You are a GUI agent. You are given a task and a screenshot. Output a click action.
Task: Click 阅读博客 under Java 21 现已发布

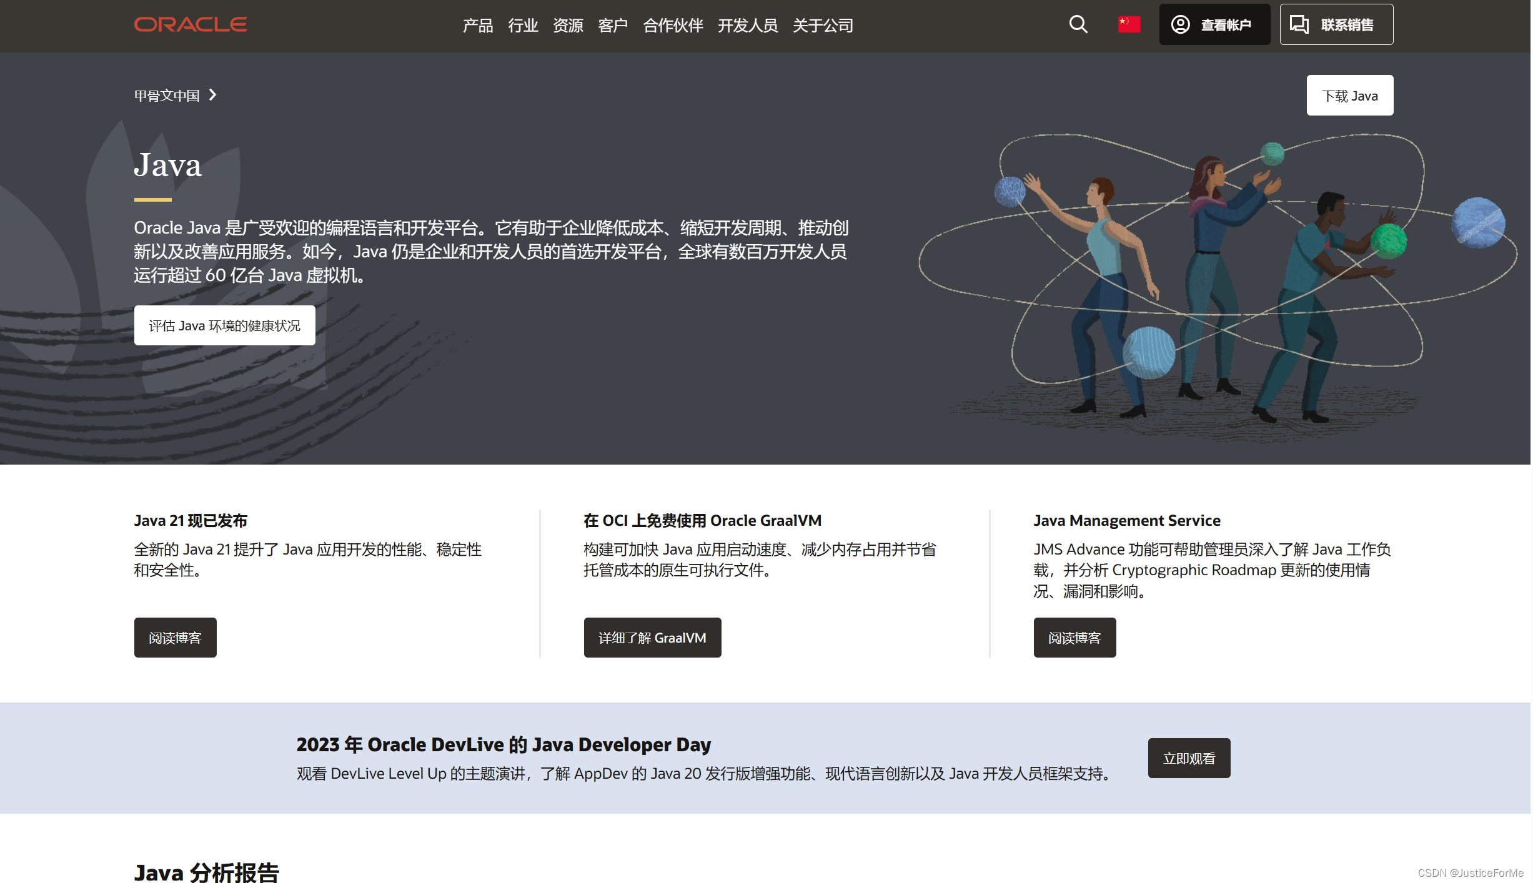coord(176,638)
